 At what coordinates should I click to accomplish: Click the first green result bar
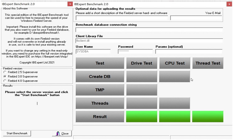[x=141, y=117]
